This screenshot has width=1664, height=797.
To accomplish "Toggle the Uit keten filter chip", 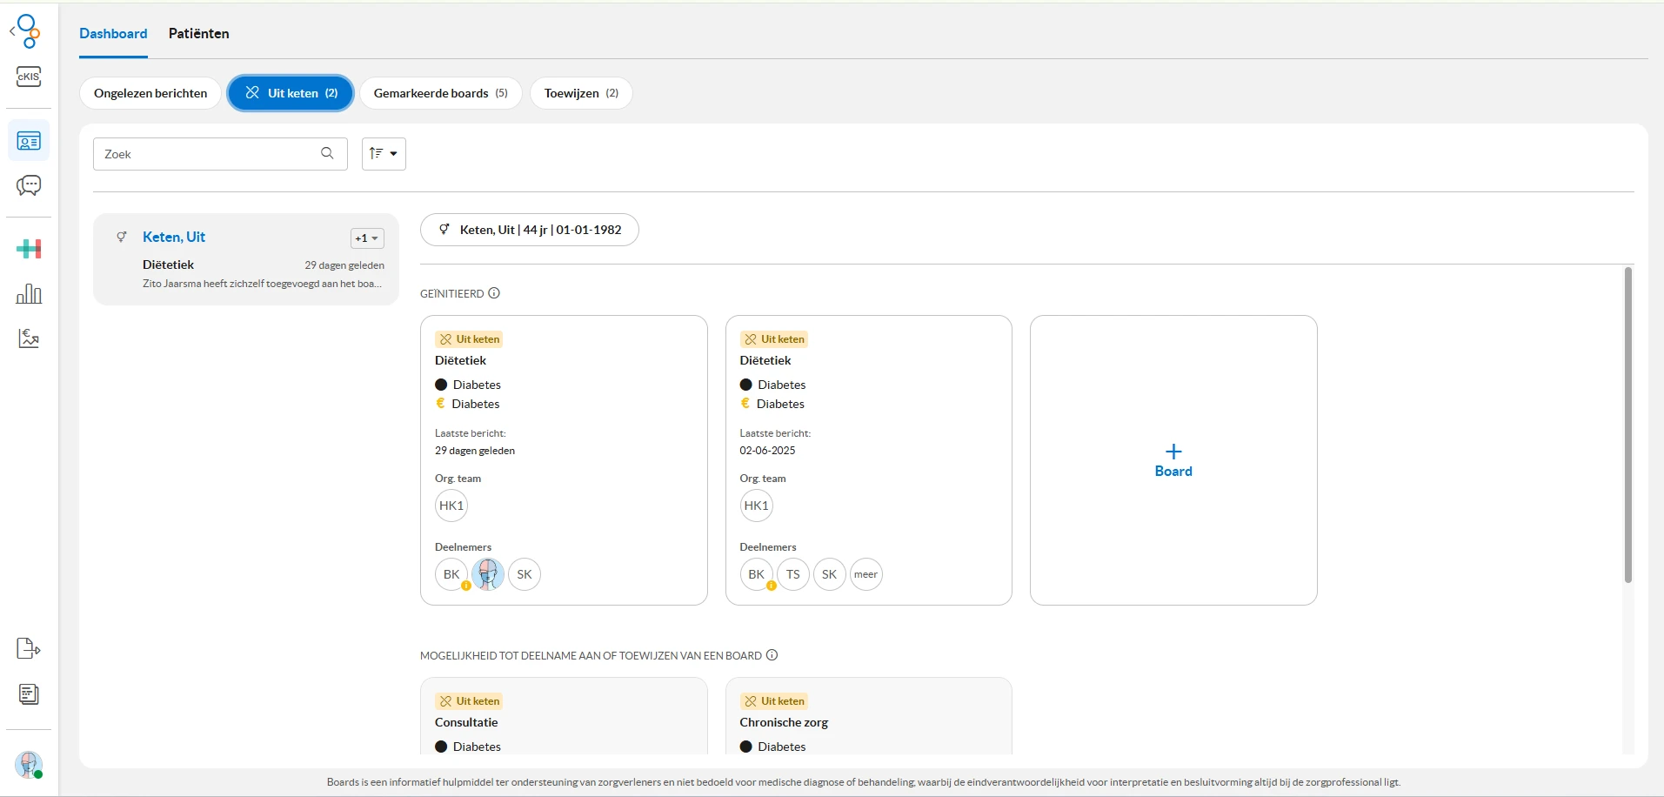I will coord(291,93).
